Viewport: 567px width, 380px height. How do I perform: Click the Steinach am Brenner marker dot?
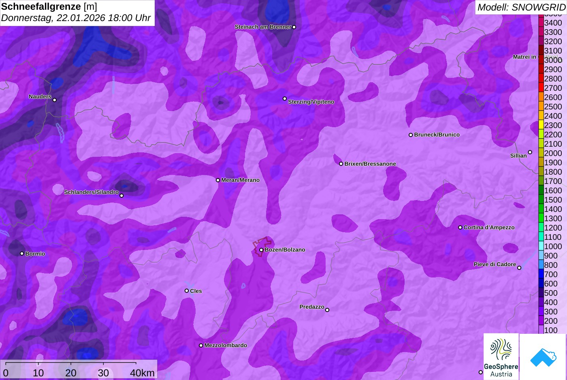click(x=294, y=27)
